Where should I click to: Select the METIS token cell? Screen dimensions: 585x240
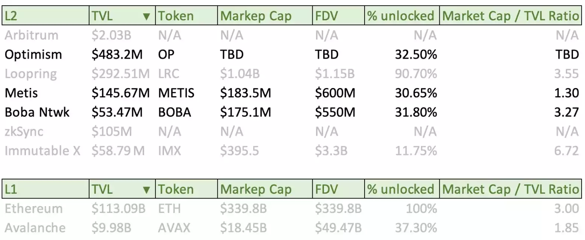[176, 93]
